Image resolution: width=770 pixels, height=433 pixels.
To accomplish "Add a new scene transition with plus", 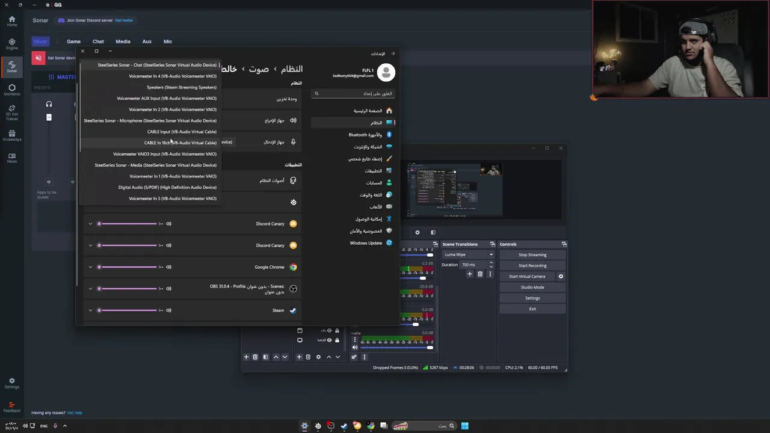I will pyautogui.click(x=470, y=274).
